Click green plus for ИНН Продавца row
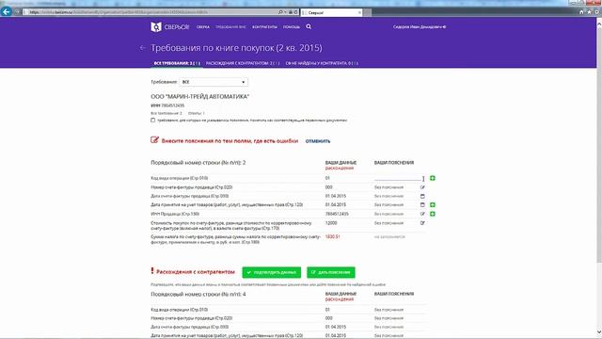The image size is (602, 339). point(433,214)
